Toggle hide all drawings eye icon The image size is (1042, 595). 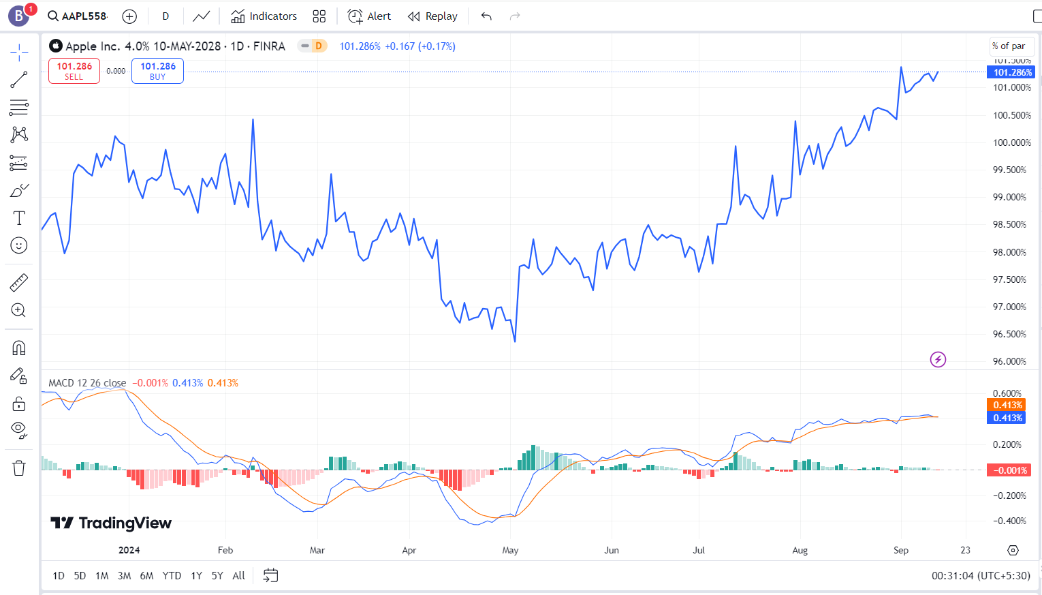point(19,430)
